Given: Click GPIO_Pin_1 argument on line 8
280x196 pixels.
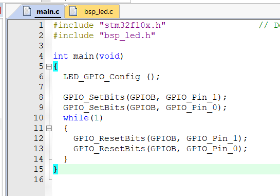Looking at the screenshot, I should pyautogui.click(x=192, y=97).
